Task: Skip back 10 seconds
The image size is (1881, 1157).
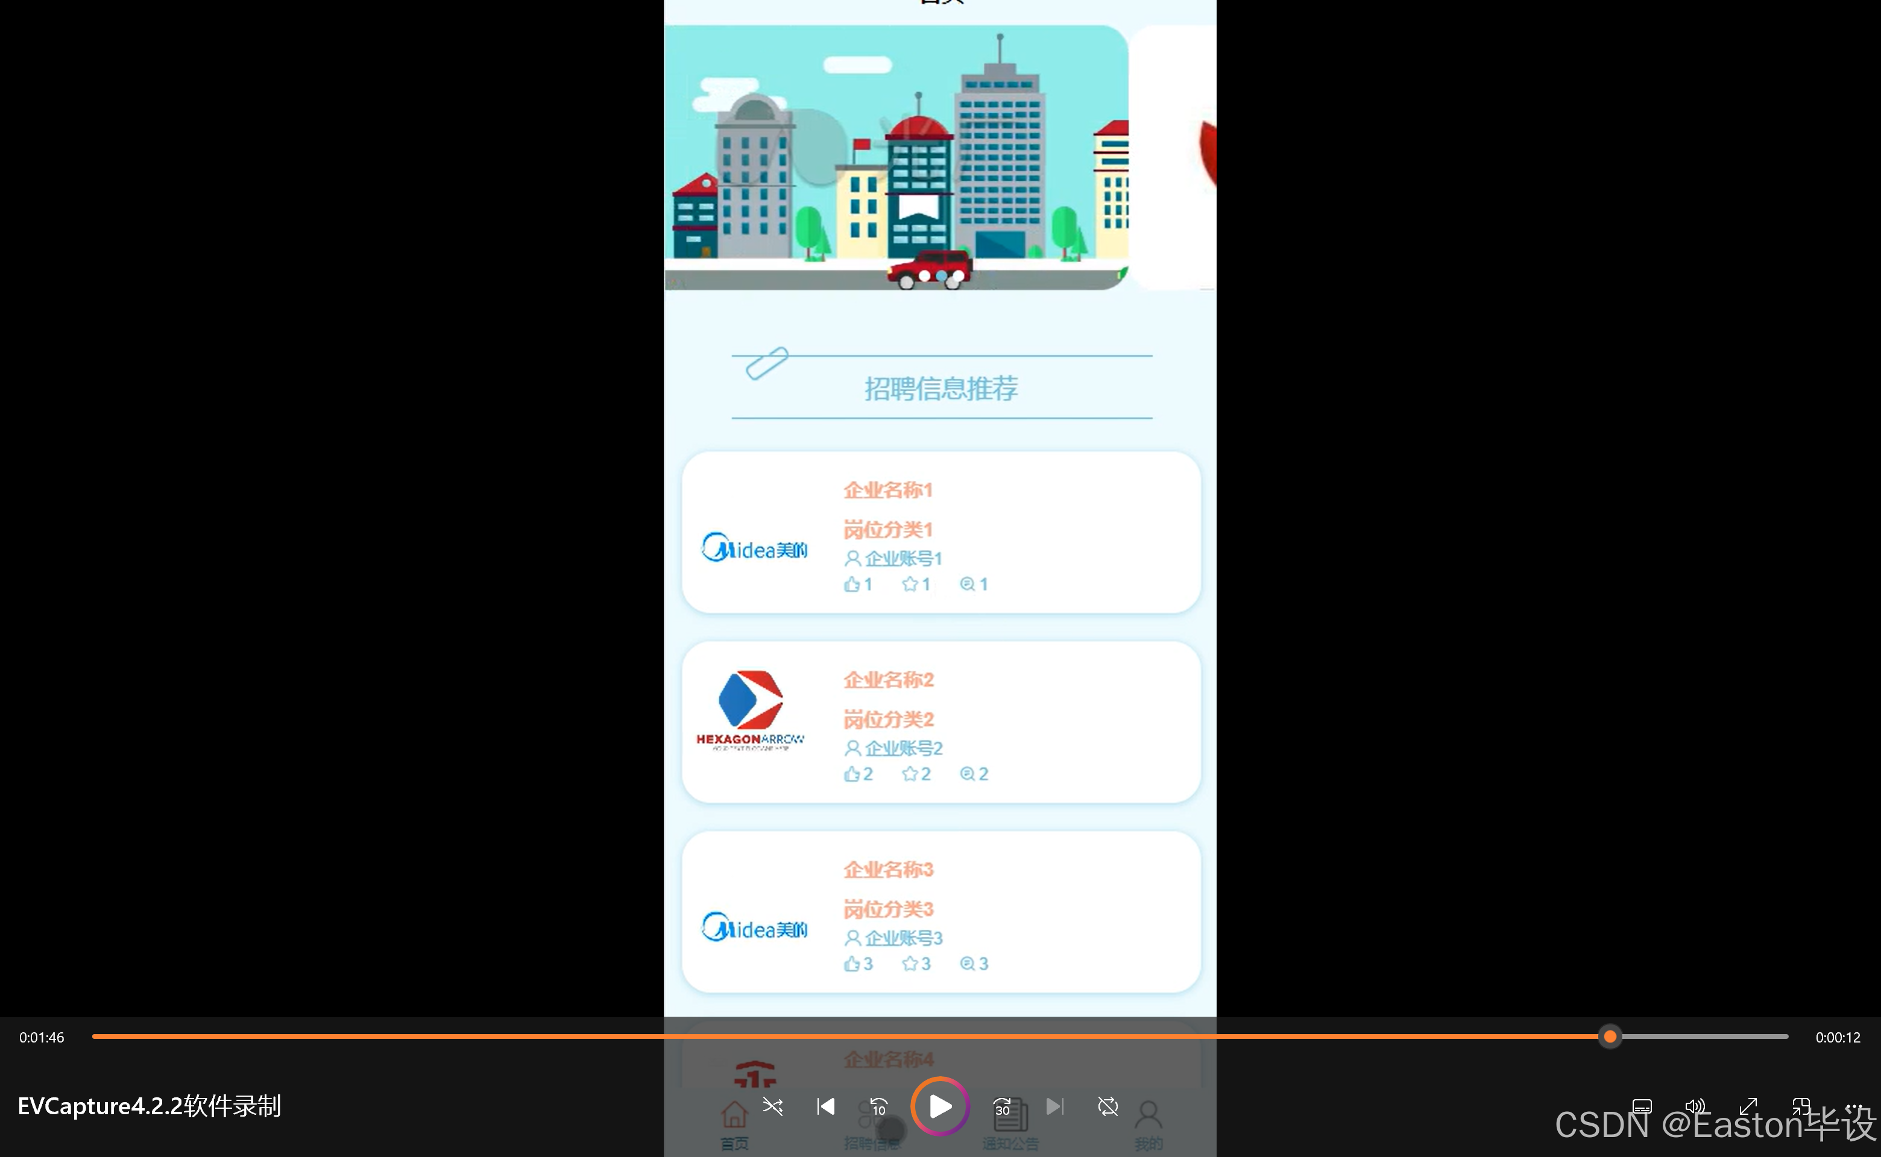Action: (878, 1106)
